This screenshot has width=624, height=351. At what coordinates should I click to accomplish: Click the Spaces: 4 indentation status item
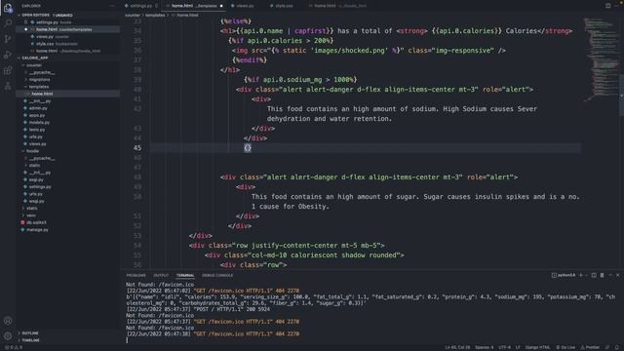click(x=484, y=347)
